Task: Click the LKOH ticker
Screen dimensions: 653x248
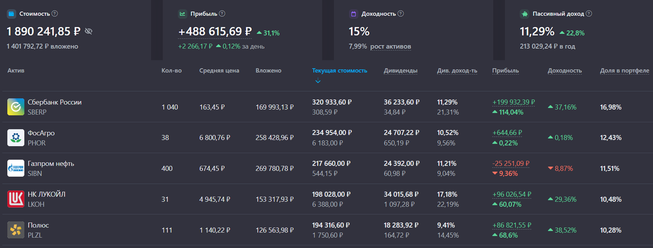Action: (x=36, y=204)
